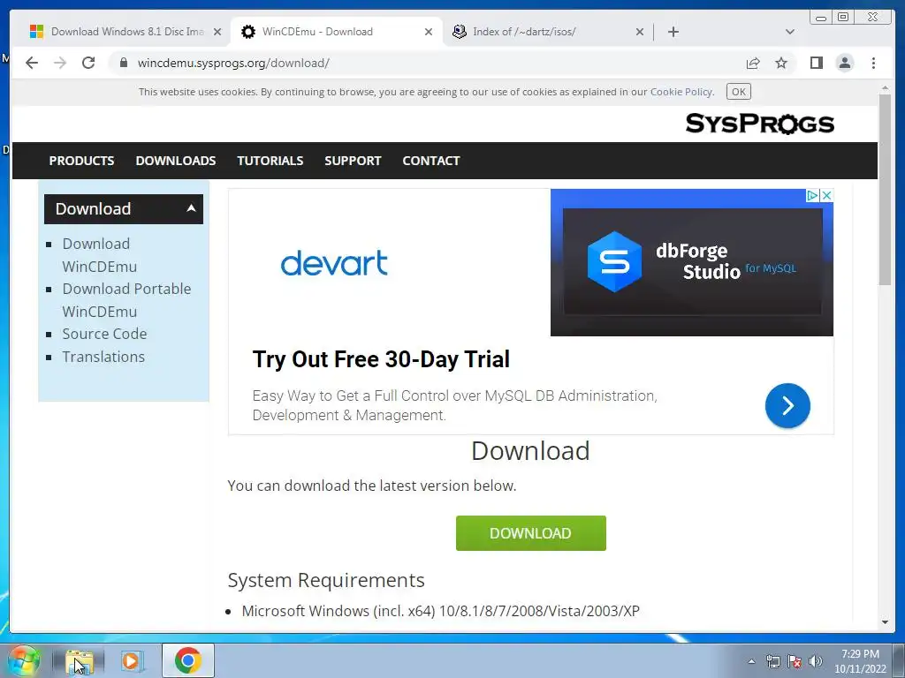Click the scrollbar up arrow
This screenshot has width=905, height=678.
(x=885, y=88)
